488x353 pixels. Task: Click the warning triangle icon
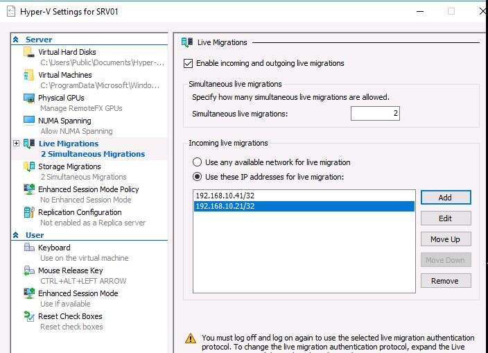click(x=191, y=338)
